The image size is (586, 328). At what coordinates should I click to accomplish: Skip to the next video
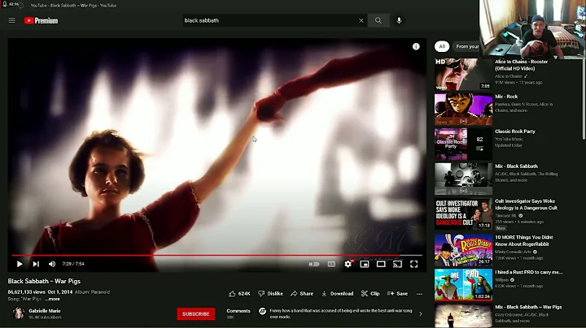36,264
